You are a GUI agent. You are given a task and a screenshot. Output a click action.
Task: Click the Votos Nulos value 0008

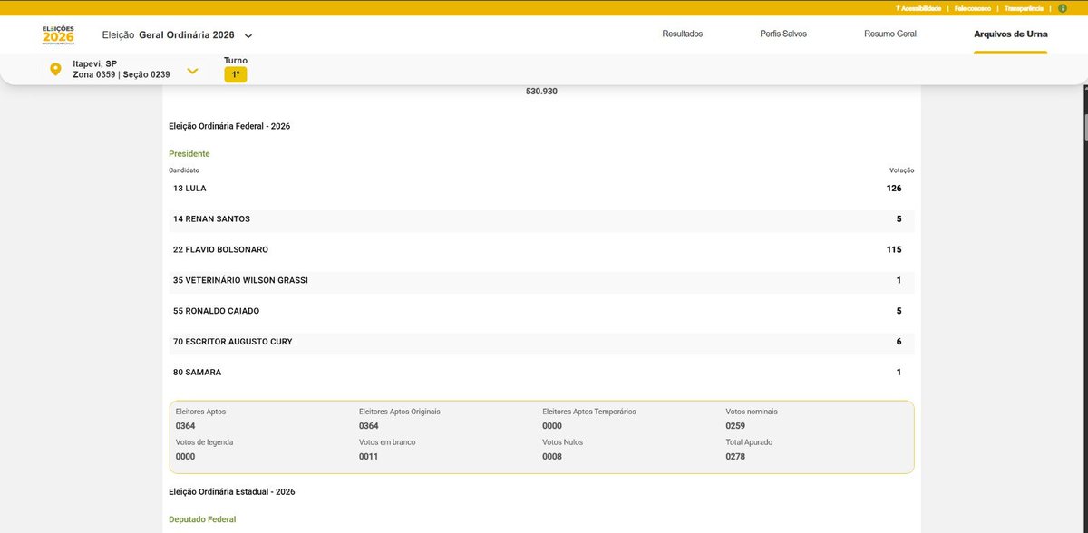click(x=552, y=457)
